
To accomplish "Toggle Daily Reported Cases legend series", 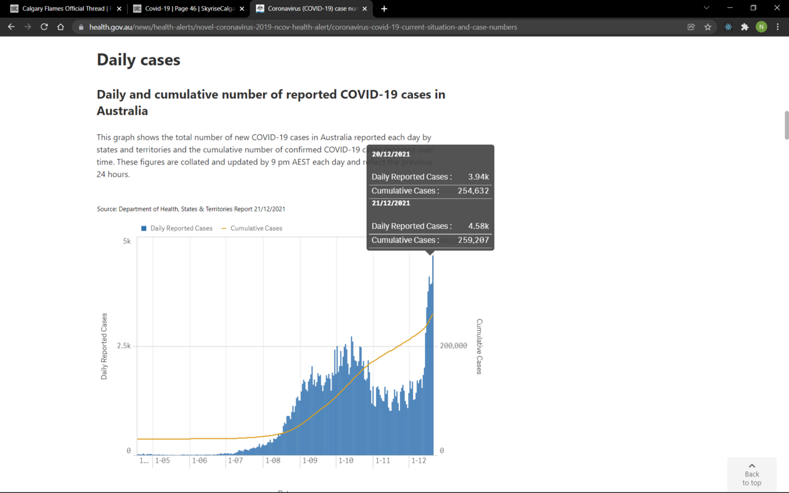I will point(177,228).
